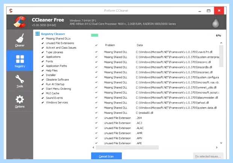Open the Options gear section
This screenshot has width=233, height=163.
(20, 101)
